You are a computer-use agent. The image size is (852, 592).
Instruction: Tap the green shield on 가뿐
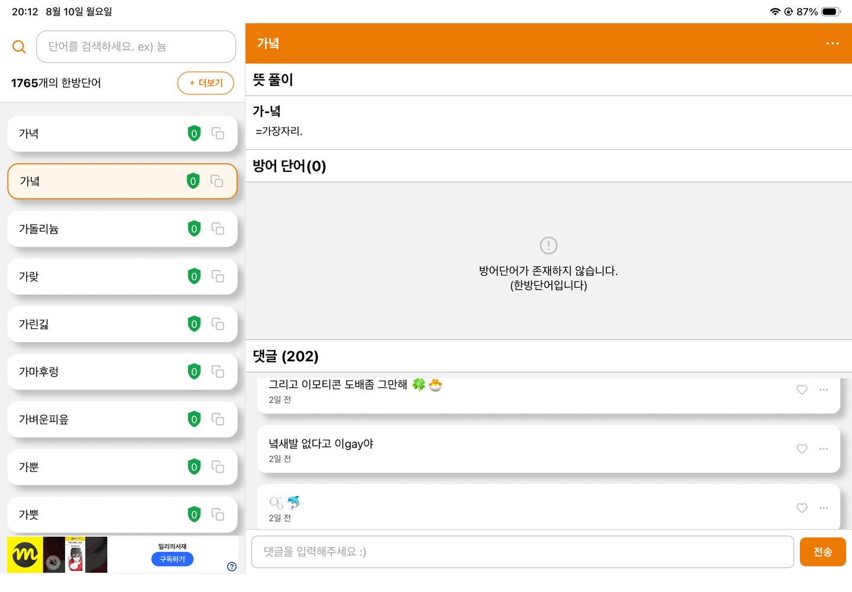pyautogui.click(x=194, y=467)
